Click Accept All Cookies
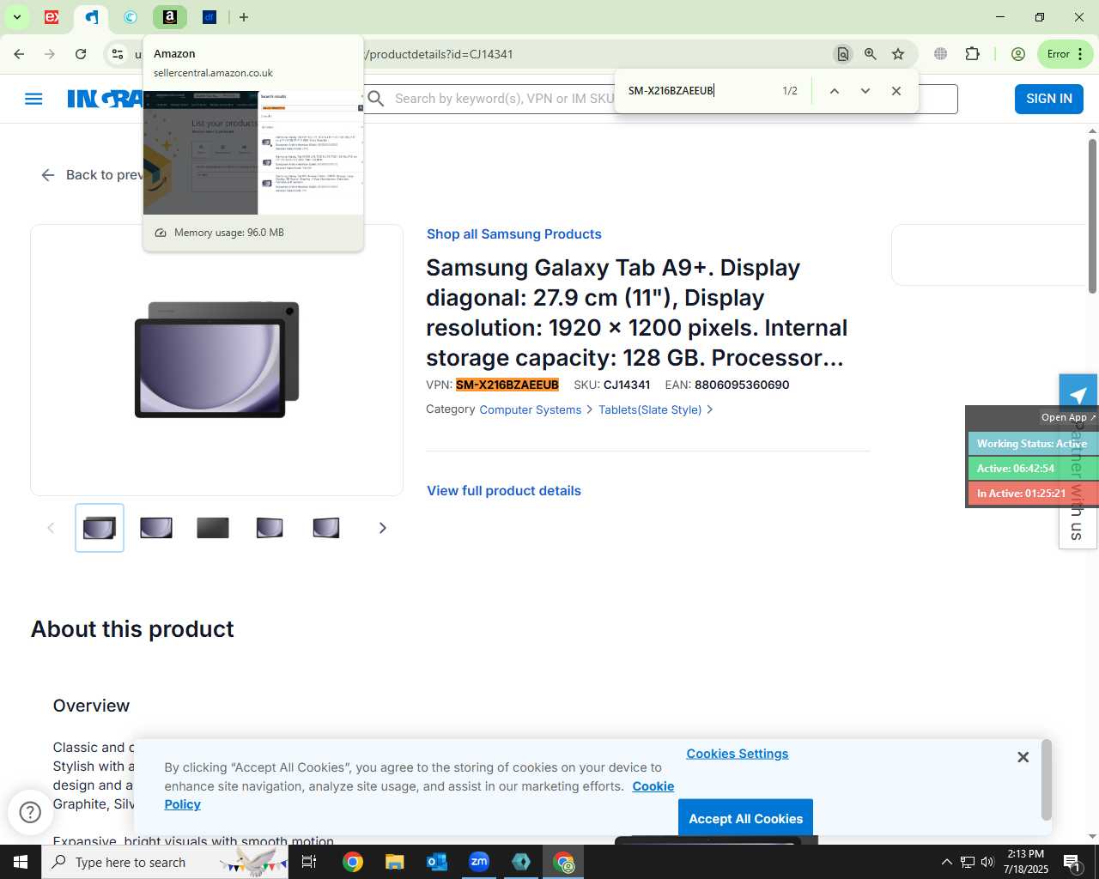The image size is (1099, 879). click(745, 818)
